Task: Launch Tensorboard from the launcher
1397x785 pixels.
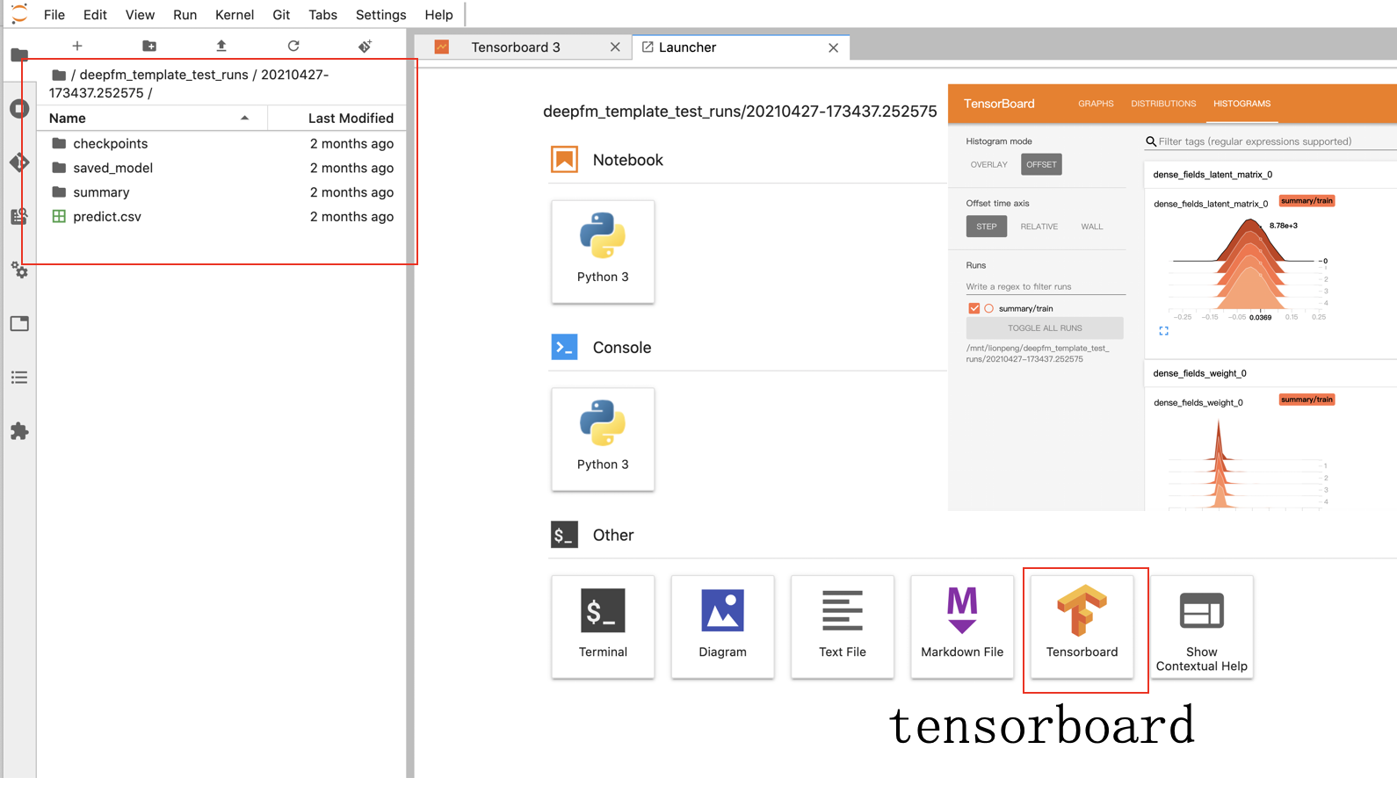Action: pyautogui.click(x=1082, y=627)
